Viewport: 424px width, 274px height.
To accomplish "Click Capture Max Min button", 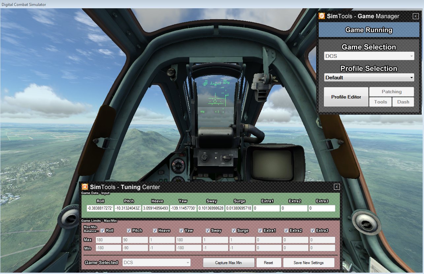I will pos(229,263).
